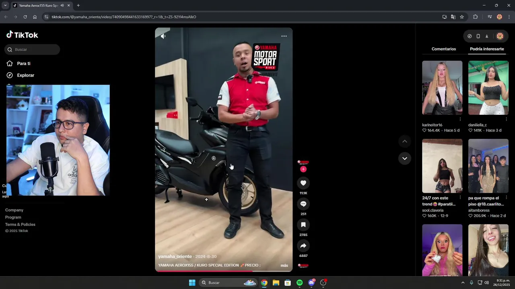Expand the Company footer section

point(14,210)
